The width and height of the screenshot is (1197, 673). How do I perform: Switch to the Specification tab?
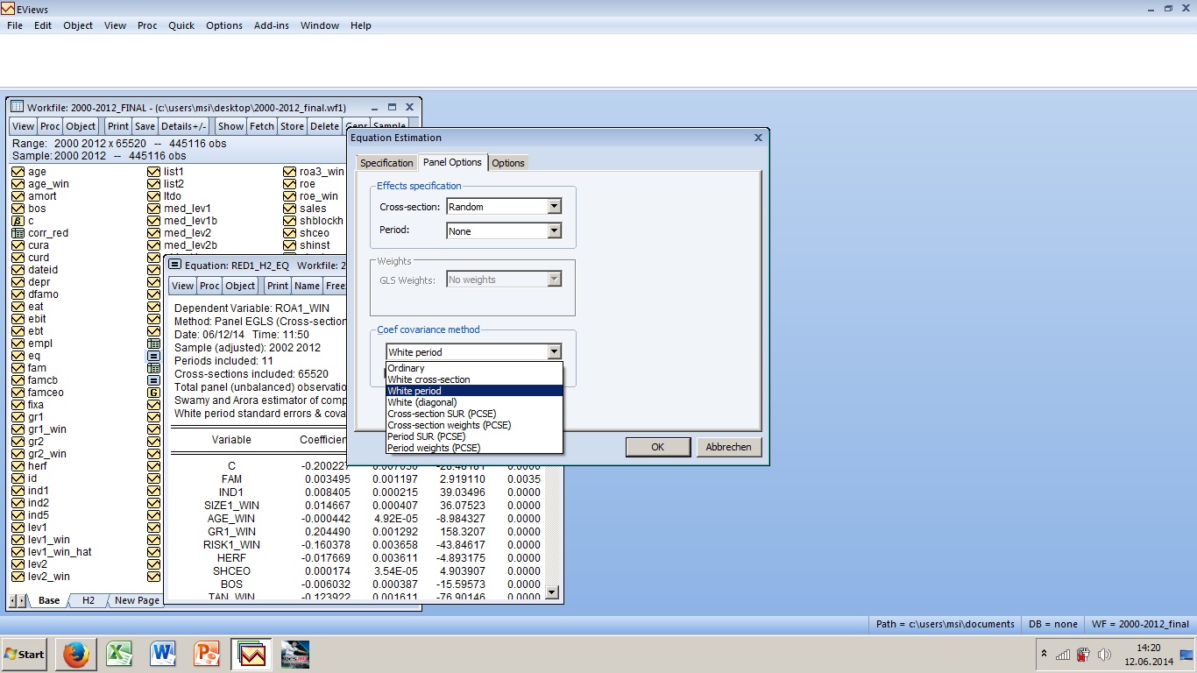[x=386, y=163]
